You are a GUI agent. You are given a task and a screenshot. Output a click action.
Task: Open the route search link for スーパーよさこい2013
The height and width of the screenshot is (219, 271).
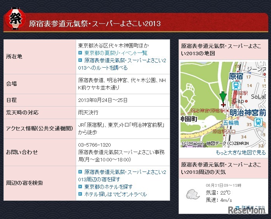pyautogui.click(x=122, y=64)
